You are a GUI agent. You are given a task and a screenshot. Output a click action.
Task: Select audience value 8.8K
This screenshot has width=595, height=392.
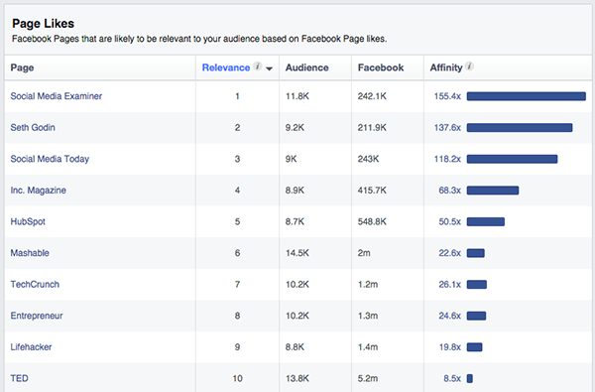pos(295,347)
